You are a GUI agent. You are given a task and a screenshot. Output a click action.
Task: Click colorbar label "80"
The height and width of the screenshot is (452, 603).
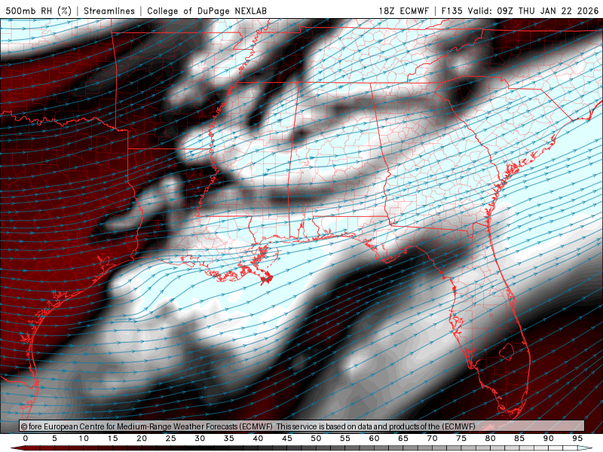coord(491,438)
